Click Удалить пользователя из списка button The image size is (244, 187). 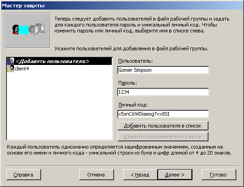point(163,137)
